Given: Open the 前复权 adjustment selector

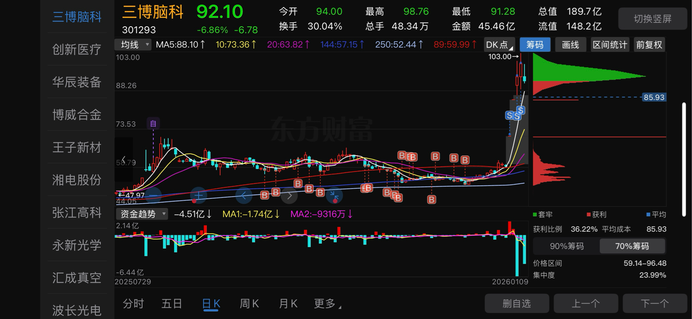Looking at the screenshot, I should (x=649, y=45).
